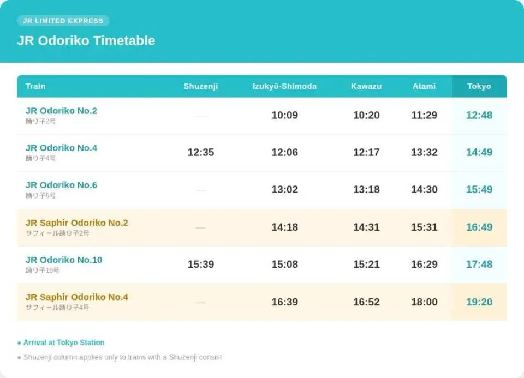
Task: Select the Shuzenji column header
Action: [200, 86]
